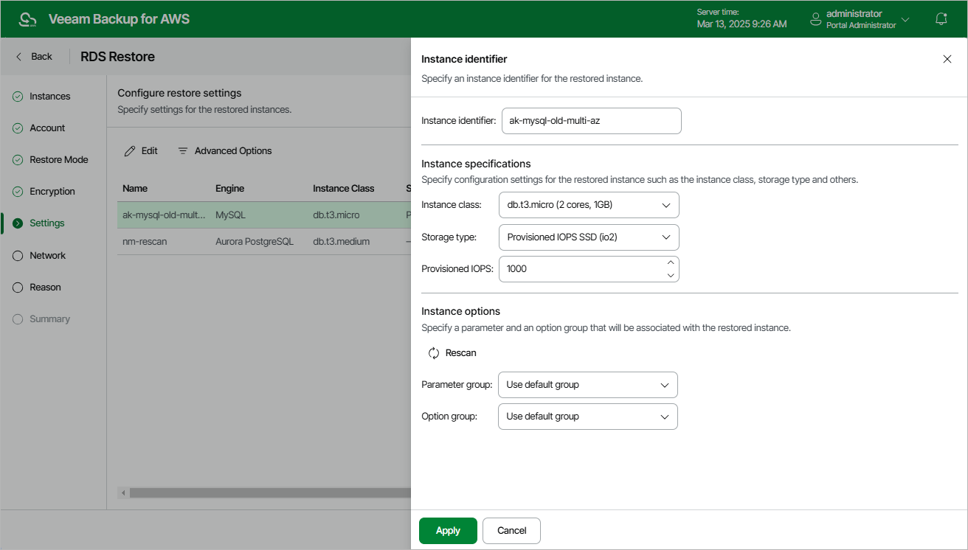968x550 pixels.
Task: Click the administrator user profile icon
Action: pyautogui.click(x=816, y=19)
